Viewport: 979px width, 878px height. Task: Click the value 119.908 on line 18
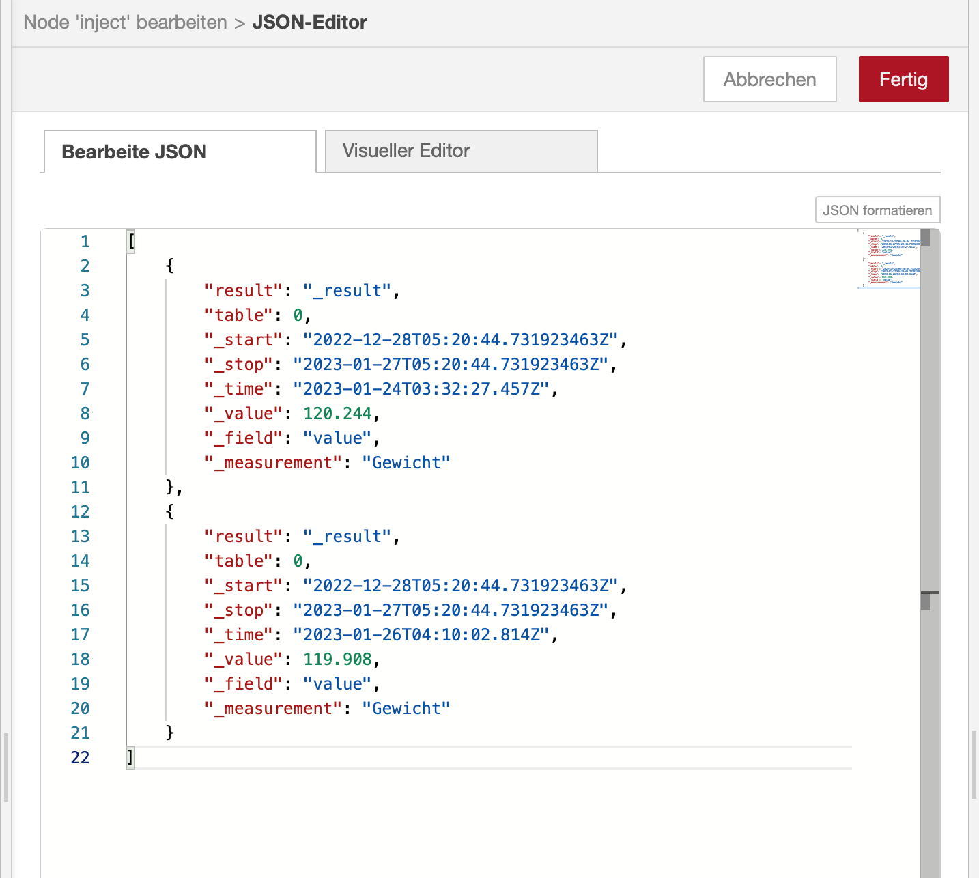337,659
